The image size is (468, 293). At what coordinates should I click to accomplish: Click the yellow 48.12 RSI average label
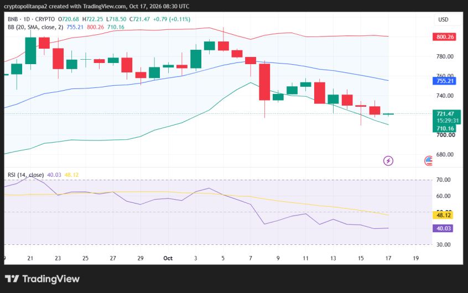tap(443, 215)
